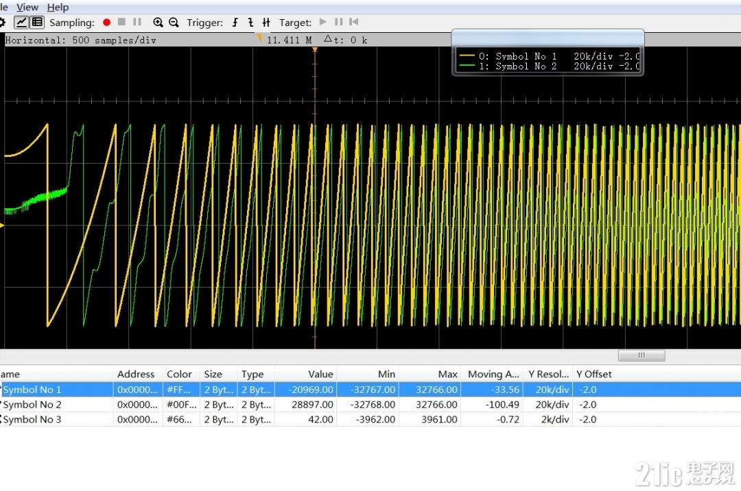Click the 20k/div Y resolution of Symbol No 1

point(552,390)
